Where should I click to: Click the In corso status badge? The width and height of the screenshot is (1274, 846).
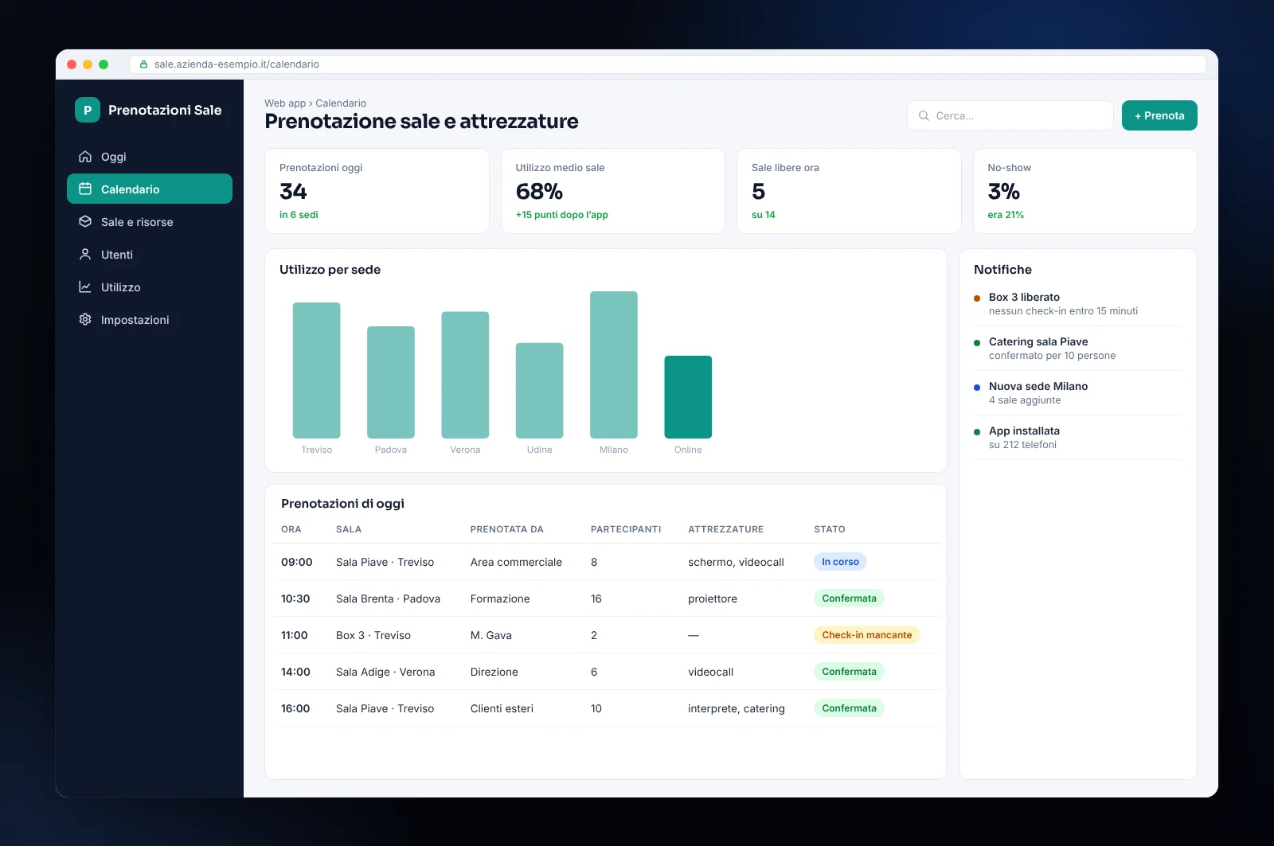tap(840, 562)
